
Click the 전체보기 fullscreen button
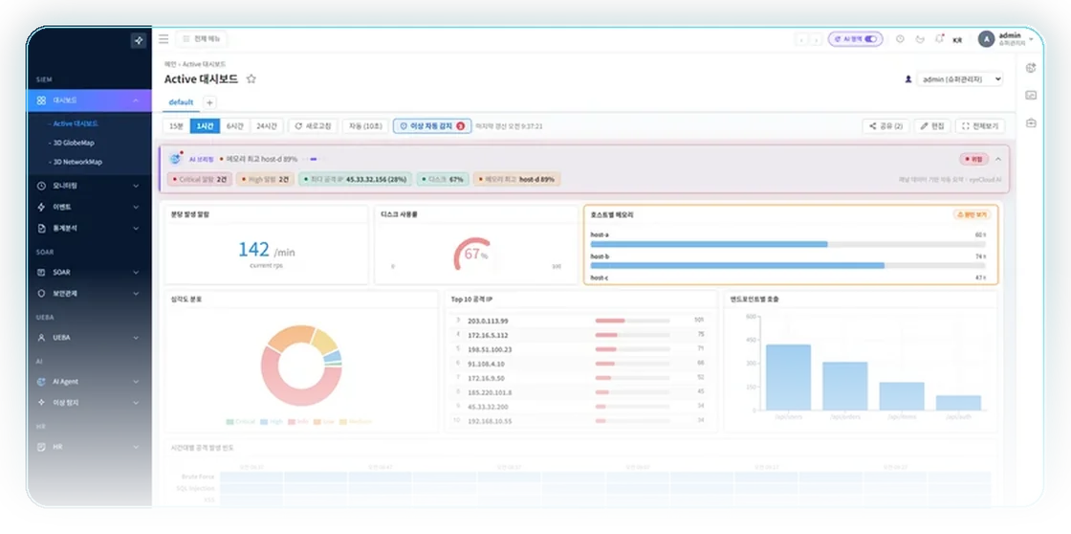point(981,125)
